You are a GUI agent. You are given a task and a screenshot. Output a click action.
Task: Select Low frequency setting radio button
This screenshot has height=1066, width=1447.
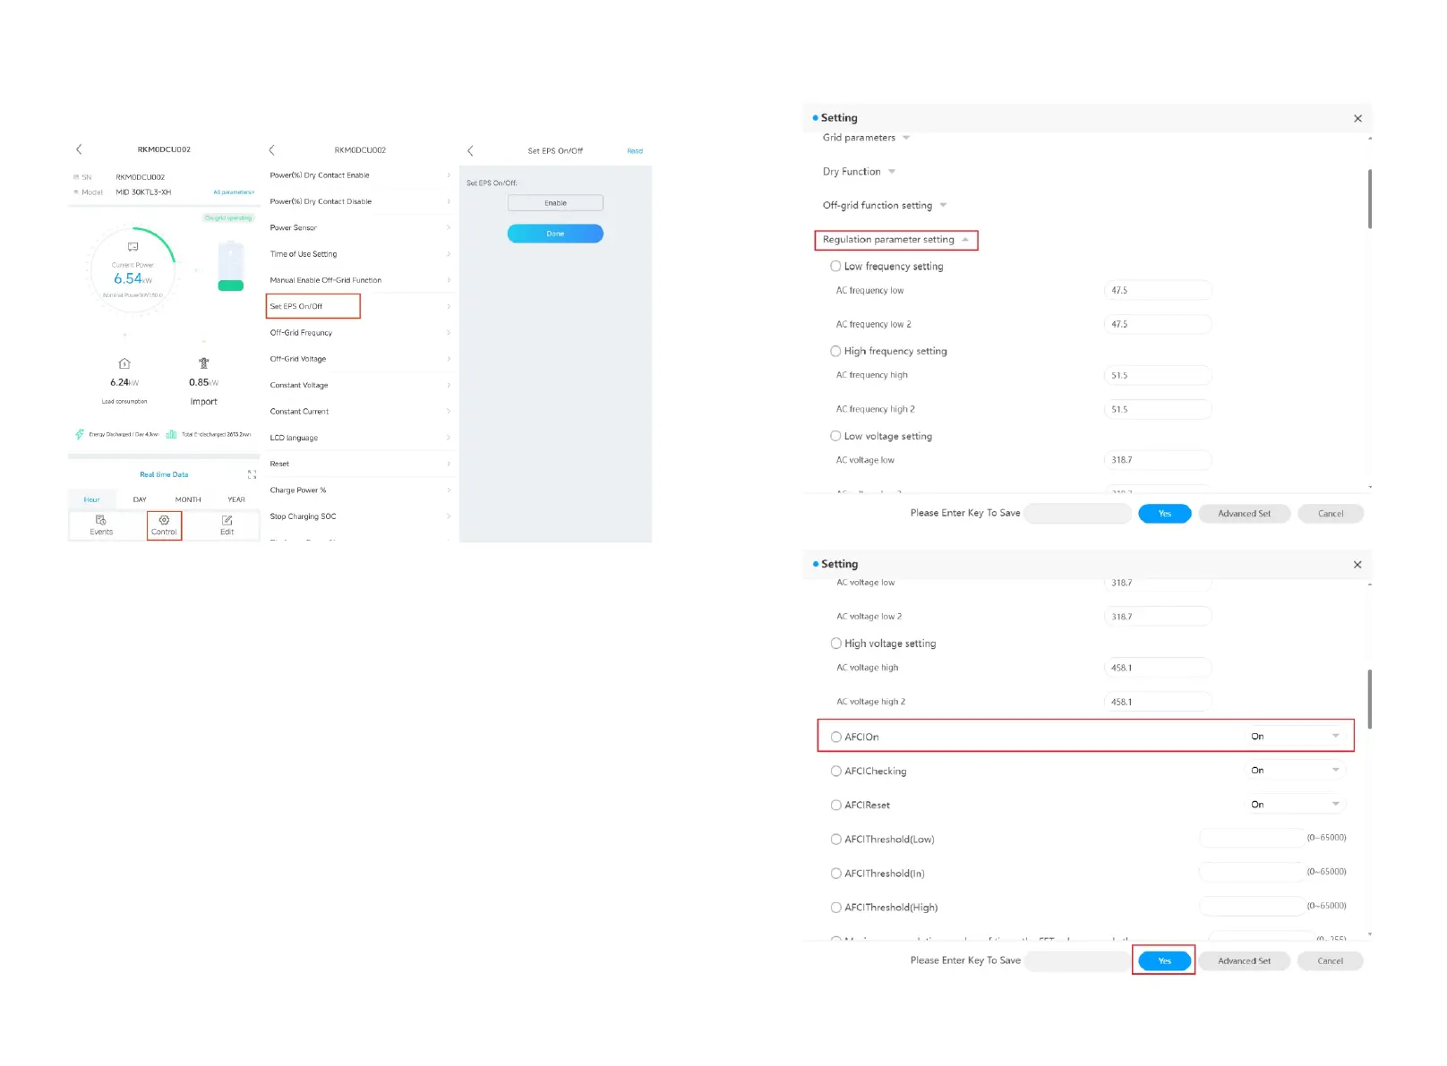(x=835, y=267)
